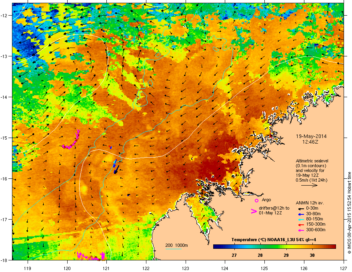The height and width of the screenshot is (272, 352).
Task: Click the longitude label 125
Action: coord(264,268)
